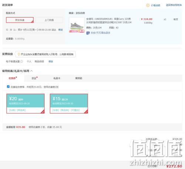
Task: Open the coupons tab
Action: [13, 78]
